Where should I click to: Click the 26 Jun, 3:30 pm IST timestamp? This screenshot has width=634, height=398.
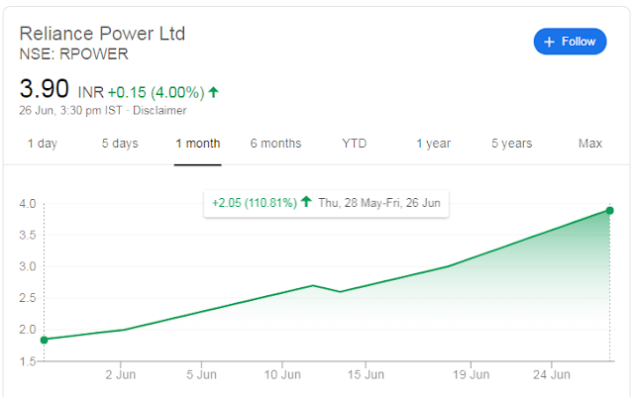click(70, 110)
